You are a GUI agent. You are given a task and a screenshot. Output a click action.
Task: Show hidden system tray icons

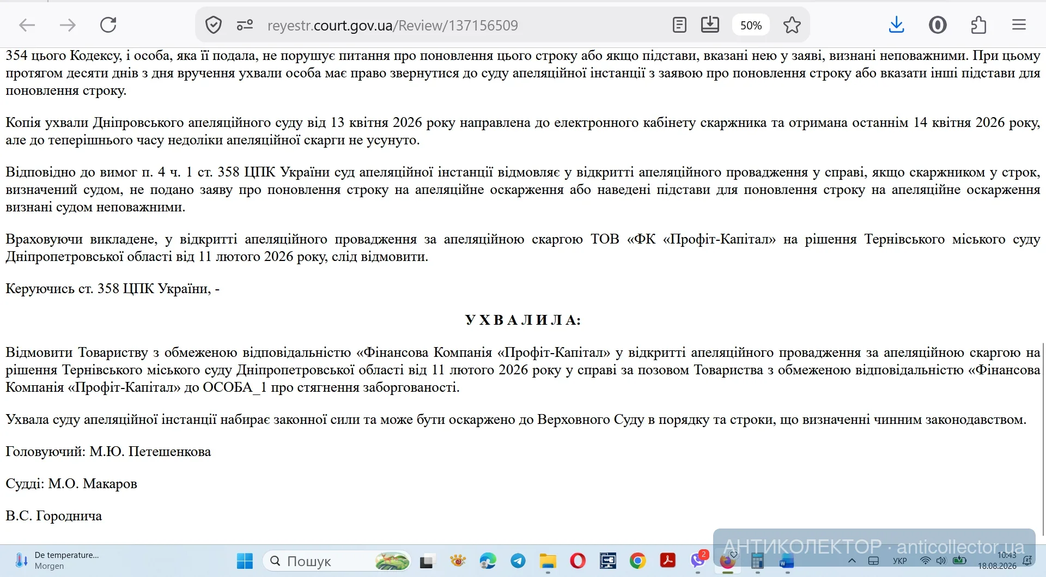[x=852, y=561]
